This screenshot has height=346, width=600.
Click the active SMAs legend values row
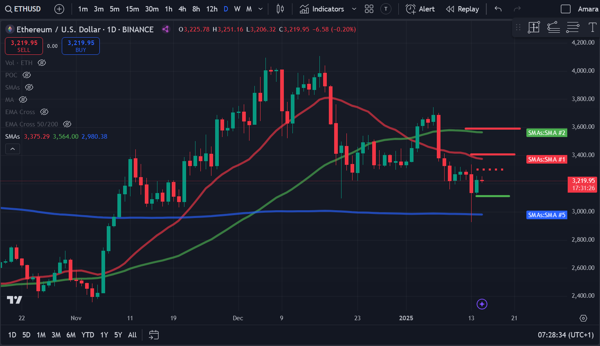56,136
